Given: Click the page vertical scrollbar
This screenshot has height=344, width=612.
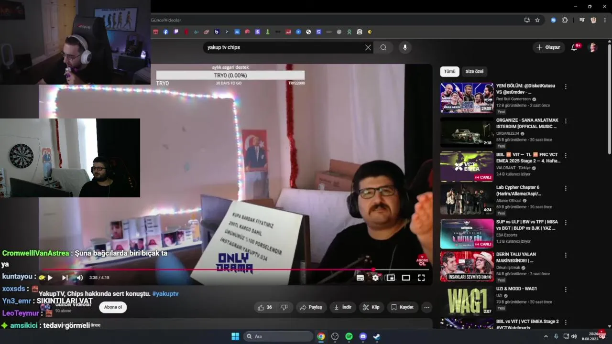Looking at the screenshot, I should 609,99.
